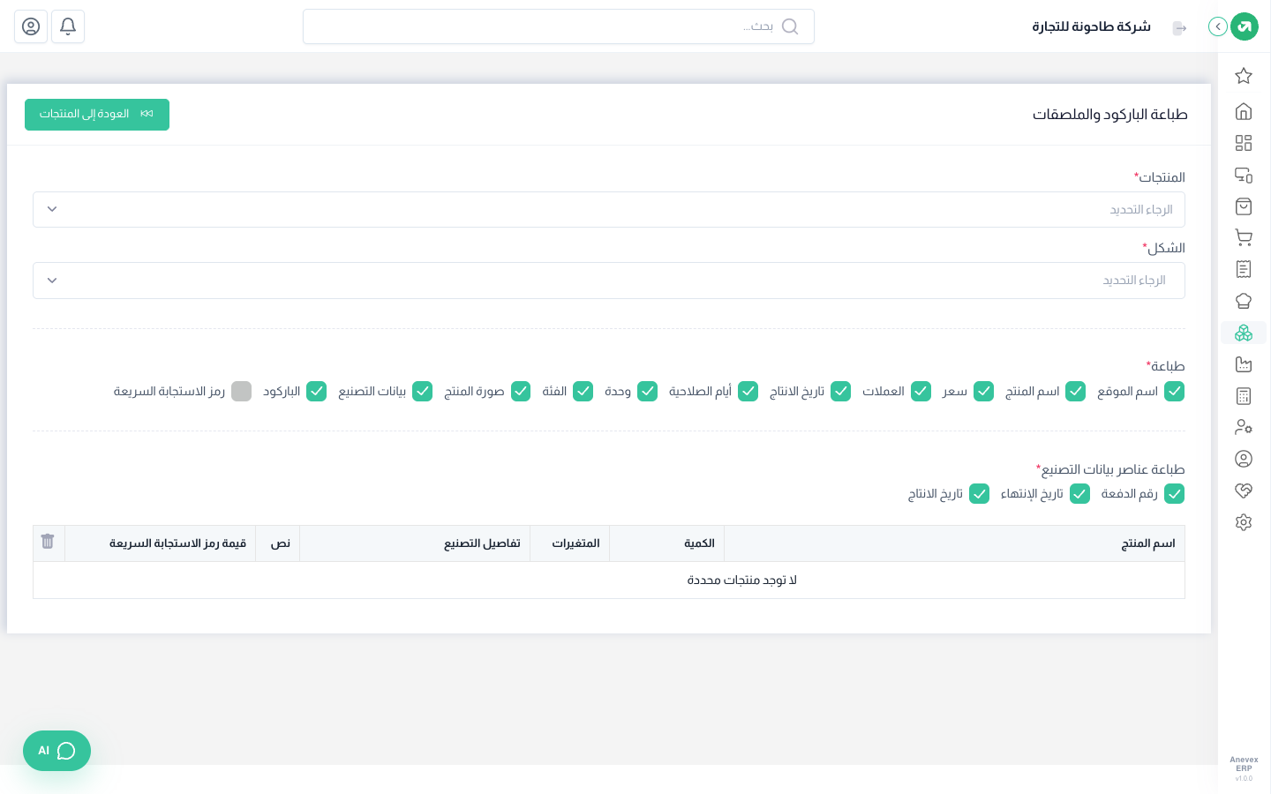Open the settings gear icon in sidebar
This screenshot has width=1271, height=794.
coord(1244,522)
